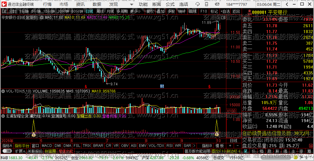
Task: Click the 现价 11.73 value
Action: [272, 85]
